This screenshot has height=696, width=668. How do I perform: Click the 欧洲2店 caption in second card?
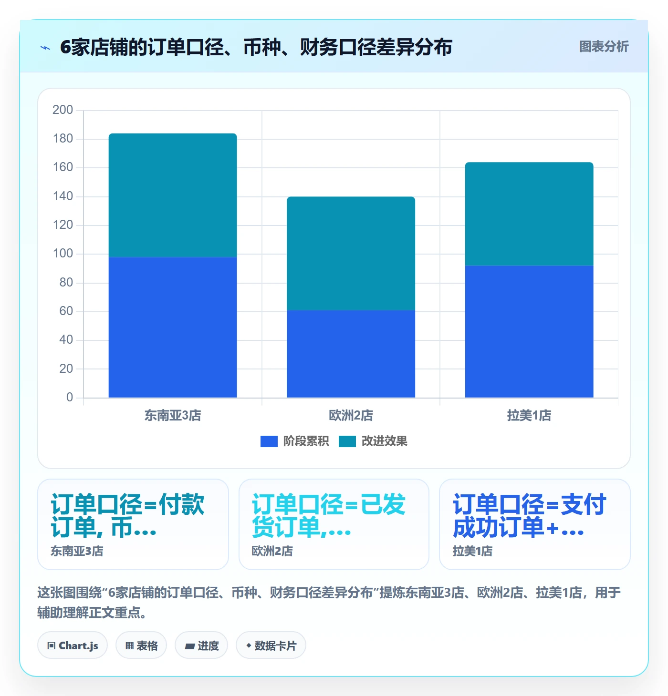pos(272,552)
